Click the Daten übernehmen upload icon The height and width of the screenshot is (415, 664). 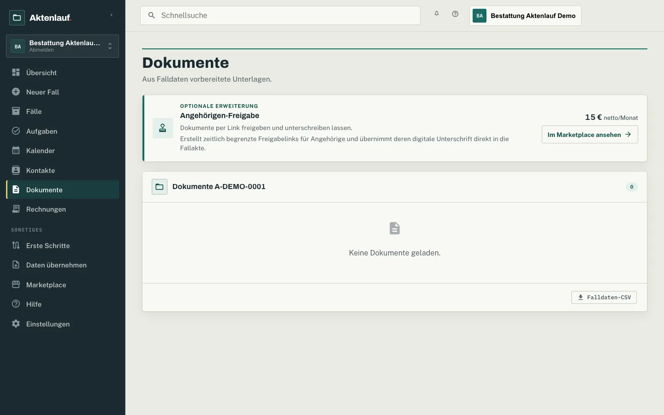point(16,265)
